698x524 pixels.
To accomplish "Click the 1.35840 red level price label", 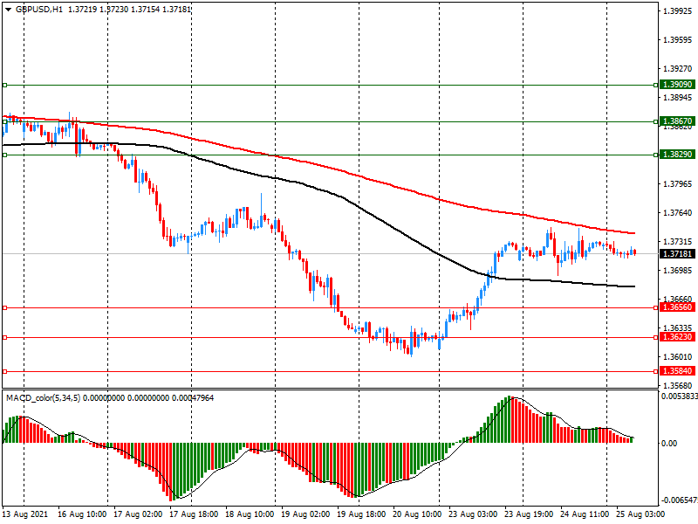I will pos(677,371).
